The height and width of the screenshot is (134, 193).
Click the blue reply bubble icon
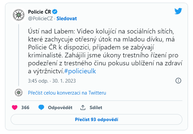(x=41, y=107)
